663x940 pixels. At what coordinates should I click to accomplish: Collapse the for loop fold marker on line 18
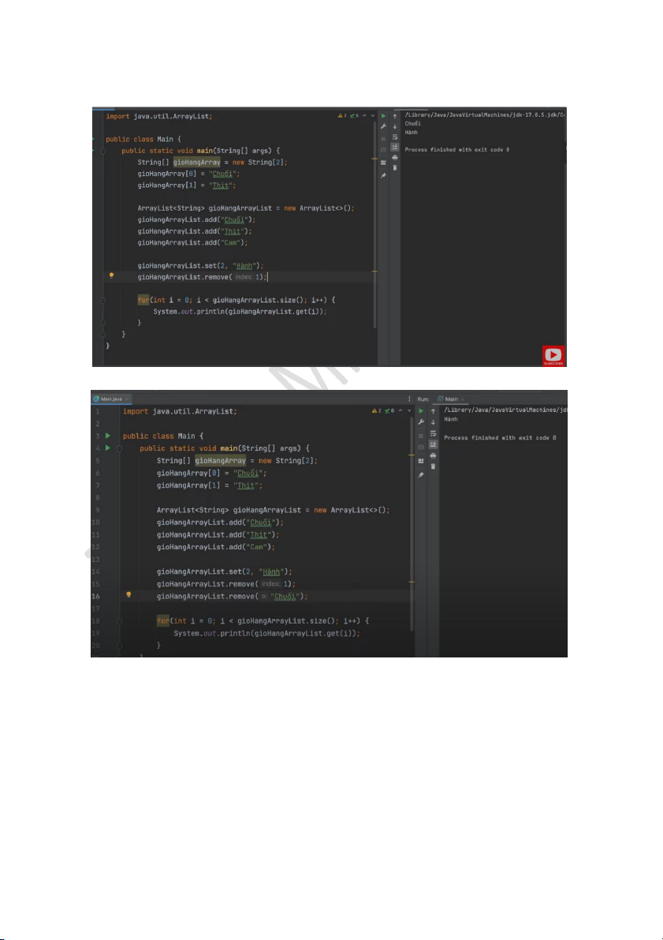(119, 621)
